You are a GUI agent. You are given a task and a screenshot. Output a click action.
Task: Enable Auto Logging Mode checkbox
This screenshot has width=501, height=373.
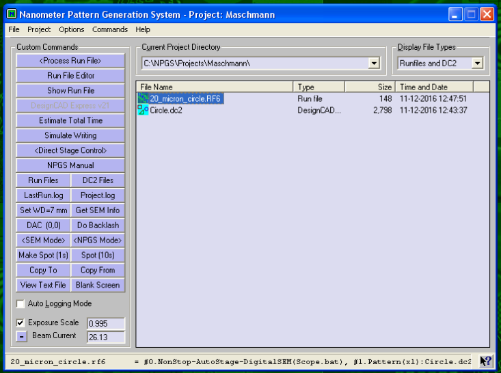(x=21, y=304)
